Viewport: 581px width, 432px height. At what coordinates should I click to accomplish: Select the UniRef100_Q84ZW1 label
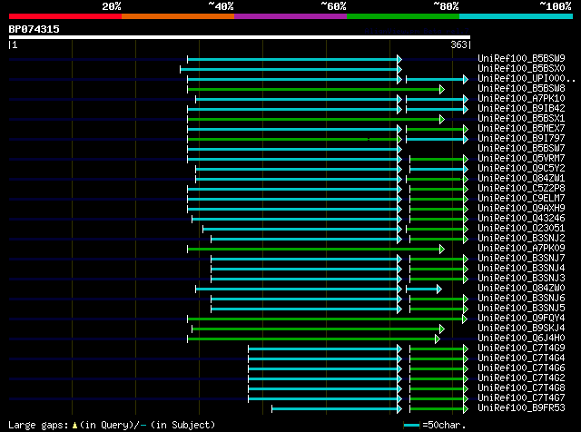click(x=521, y=179)
